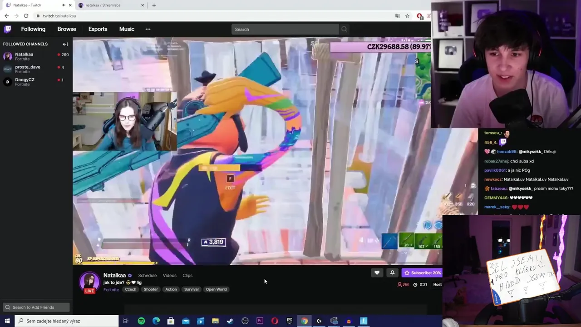Click the Fortnite category link
Screen dimensions: 581x327
111,289
